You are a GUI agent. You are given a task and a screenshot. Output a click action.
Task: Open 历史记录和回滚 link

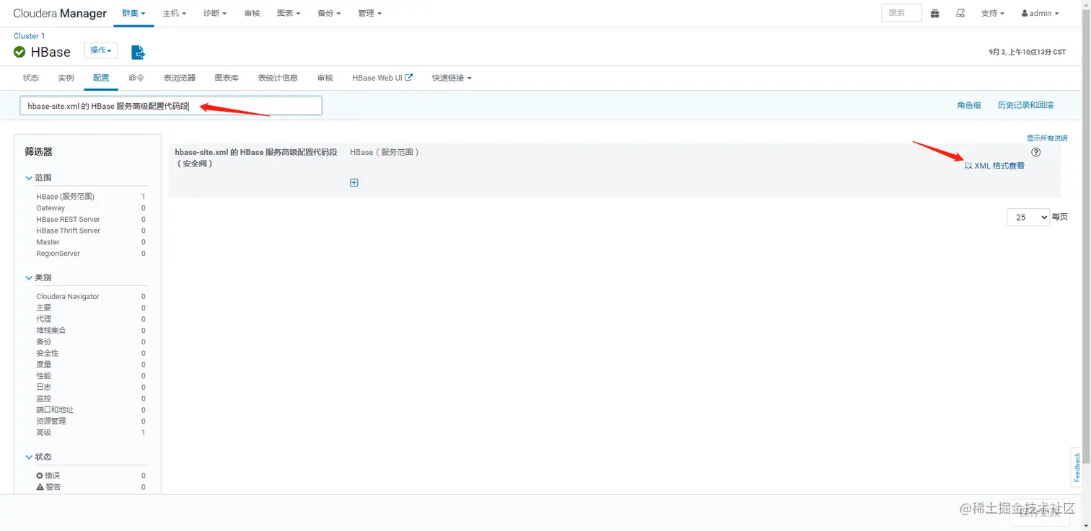(1025, 105)
